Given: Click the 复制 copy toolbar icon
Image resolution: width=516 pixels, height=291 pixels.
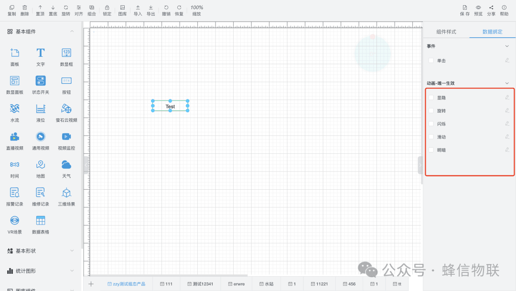Looking at the screenshot, I should coord(12,10).
